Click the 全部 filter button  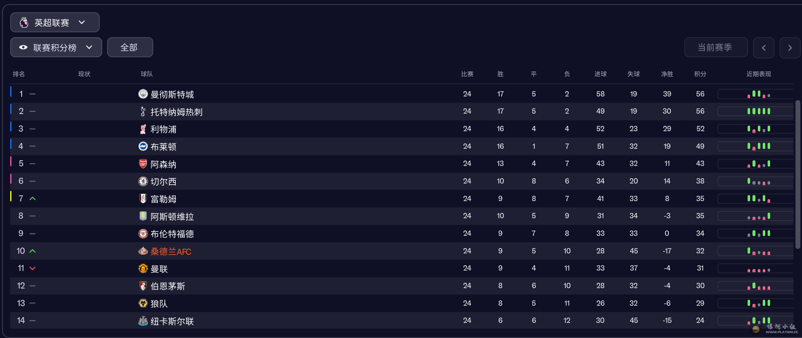click(x=130, y=47)
